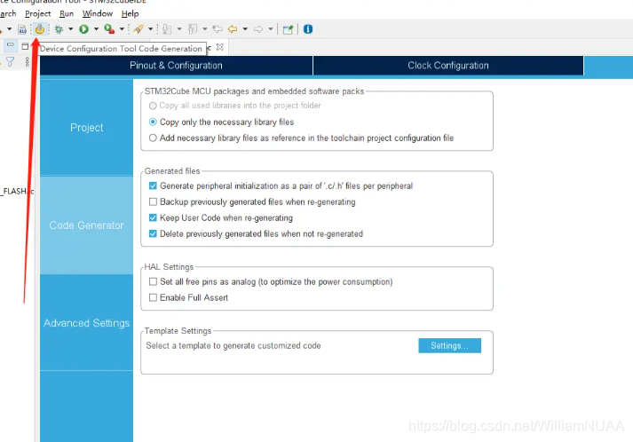This screenshot has width=633, height=442.
Task: Open the Window menu
Action: (98, 13)
